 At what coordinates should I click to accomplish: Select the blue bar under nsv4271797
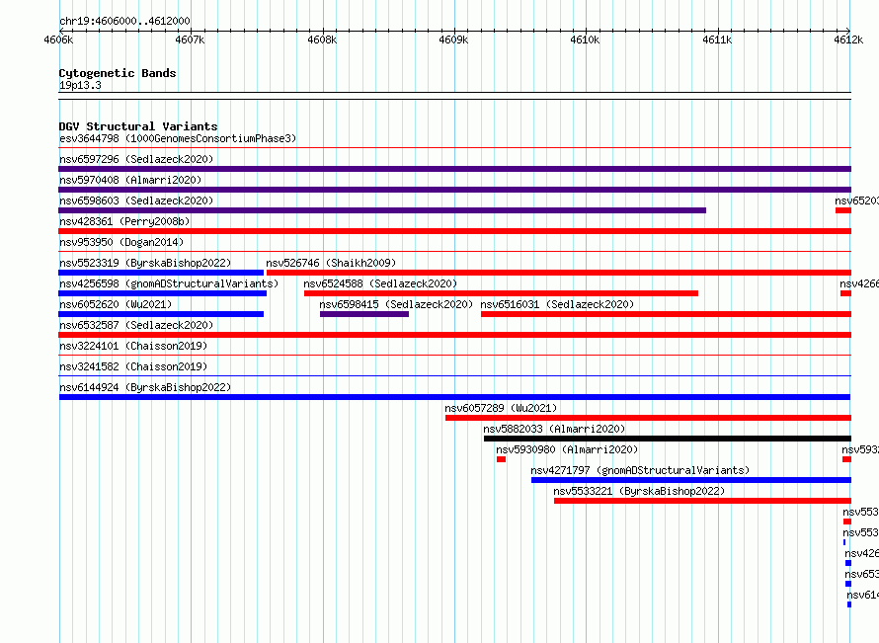pyautogui.click(x=691, y=480)
